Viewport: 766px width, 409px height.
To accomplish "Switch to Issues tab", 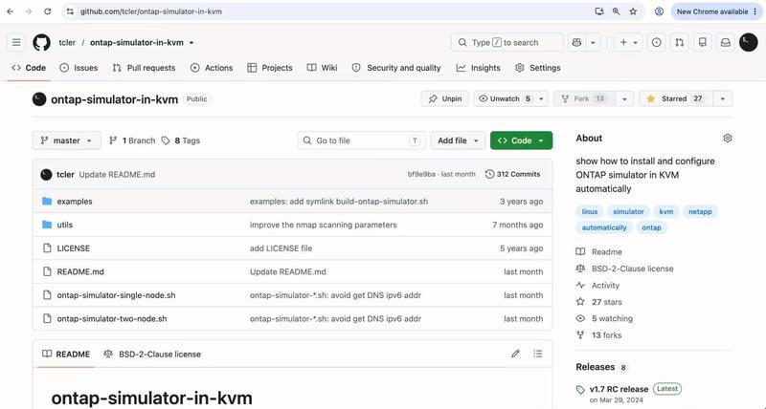I will click(79, 68).
